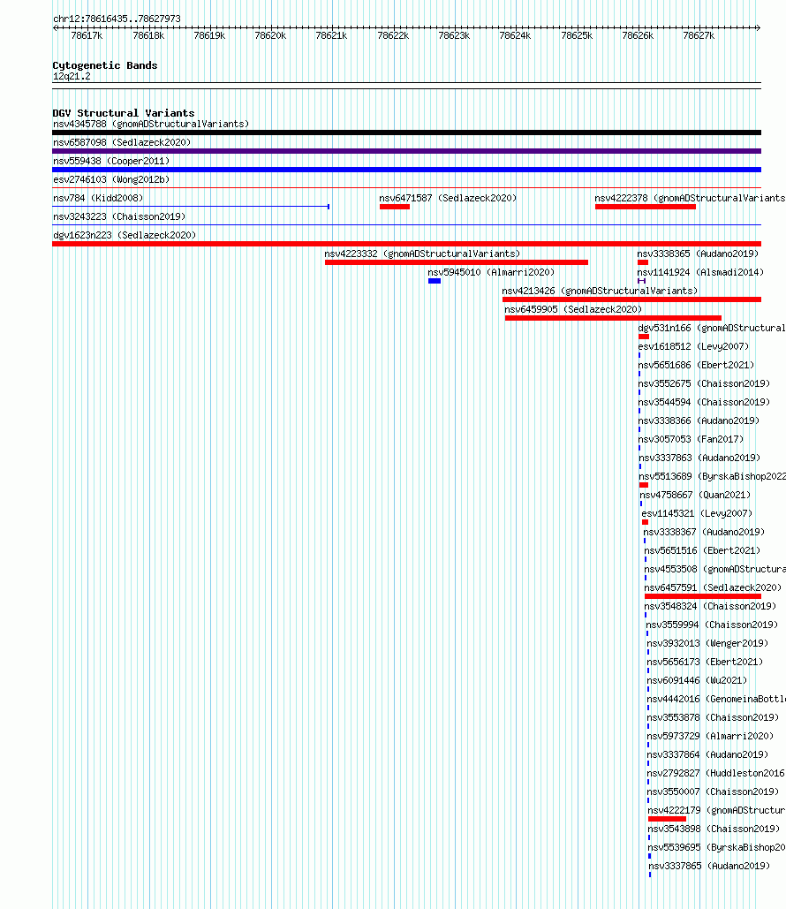Open nsv4222378 gnomAD variant label
Viewport: 786px width, 909px height.
[x=690, y=198]
